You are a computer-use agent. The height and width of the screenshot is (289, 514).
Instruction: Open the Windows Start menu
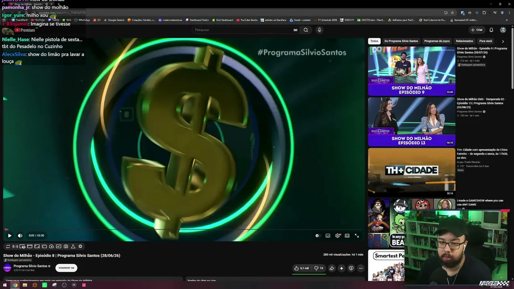click(5, 285)
